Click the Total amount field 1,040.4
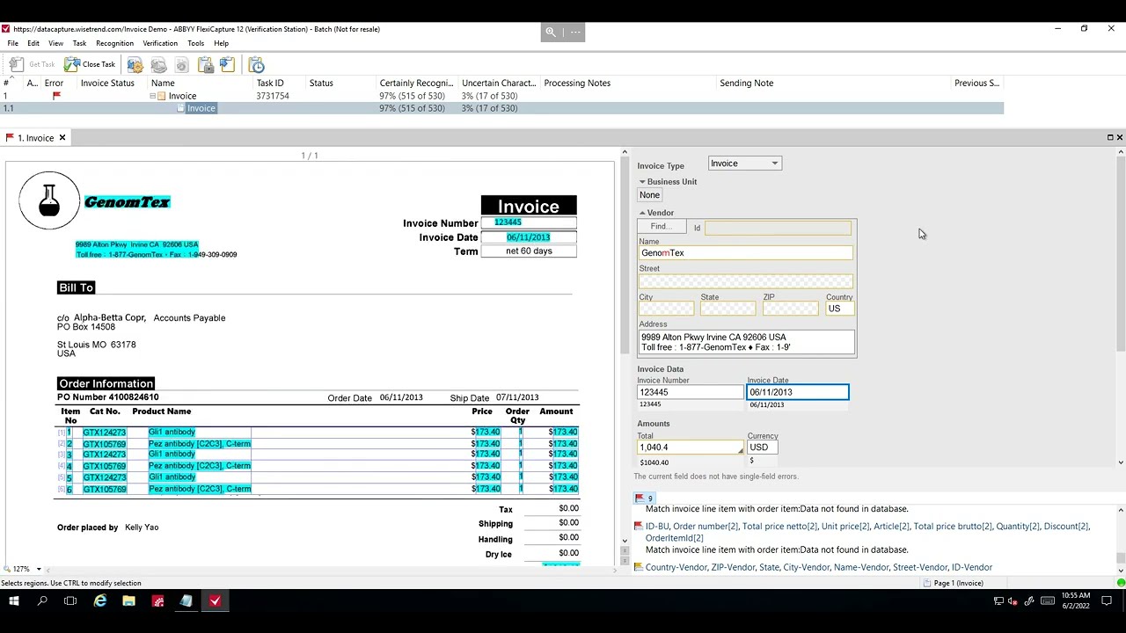This screenshot has height=633, width=1126. tap(691, 447)
